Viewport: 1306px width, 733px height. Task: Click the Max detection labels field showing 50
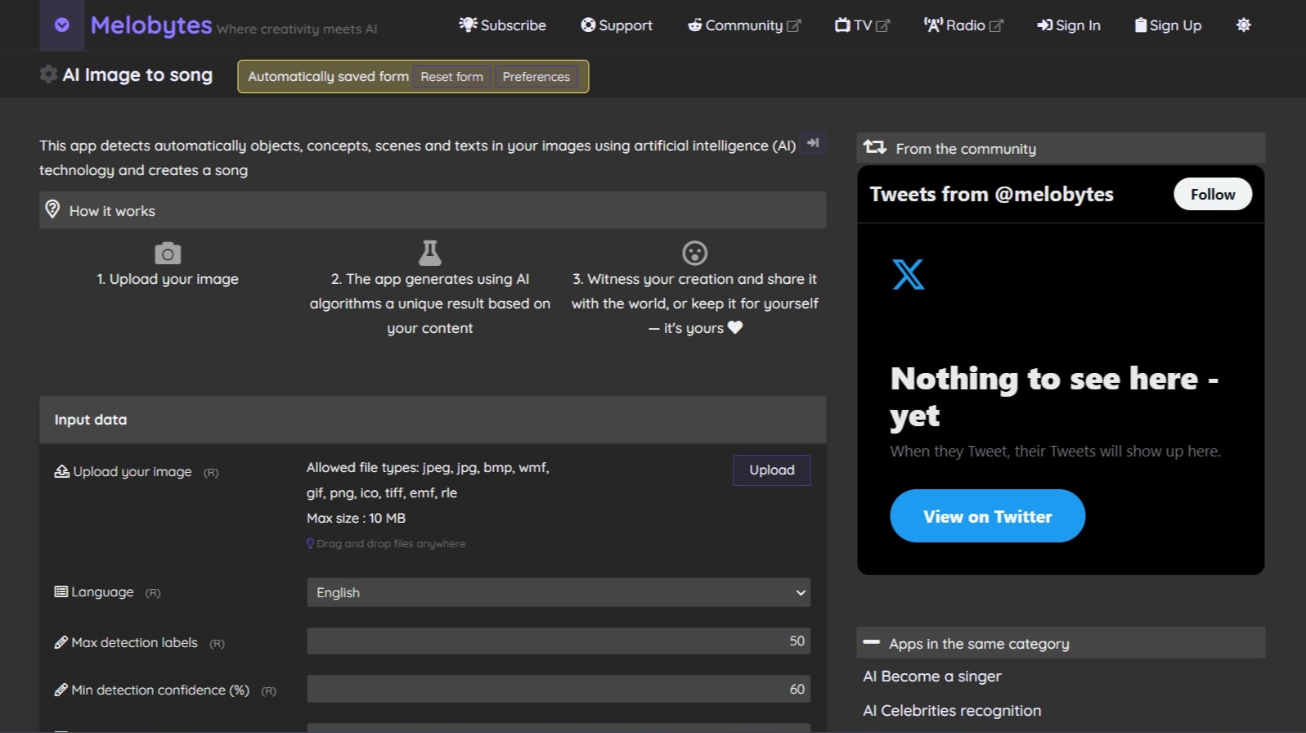click(558, 641)
